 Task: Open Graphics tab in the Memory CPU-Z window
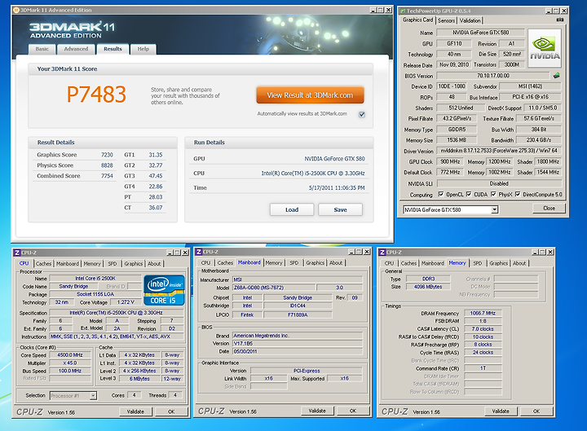(499, 263)
